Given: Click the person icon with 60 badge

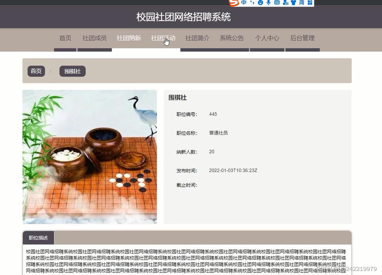Looking at the screenshot, I should (285, 3).
